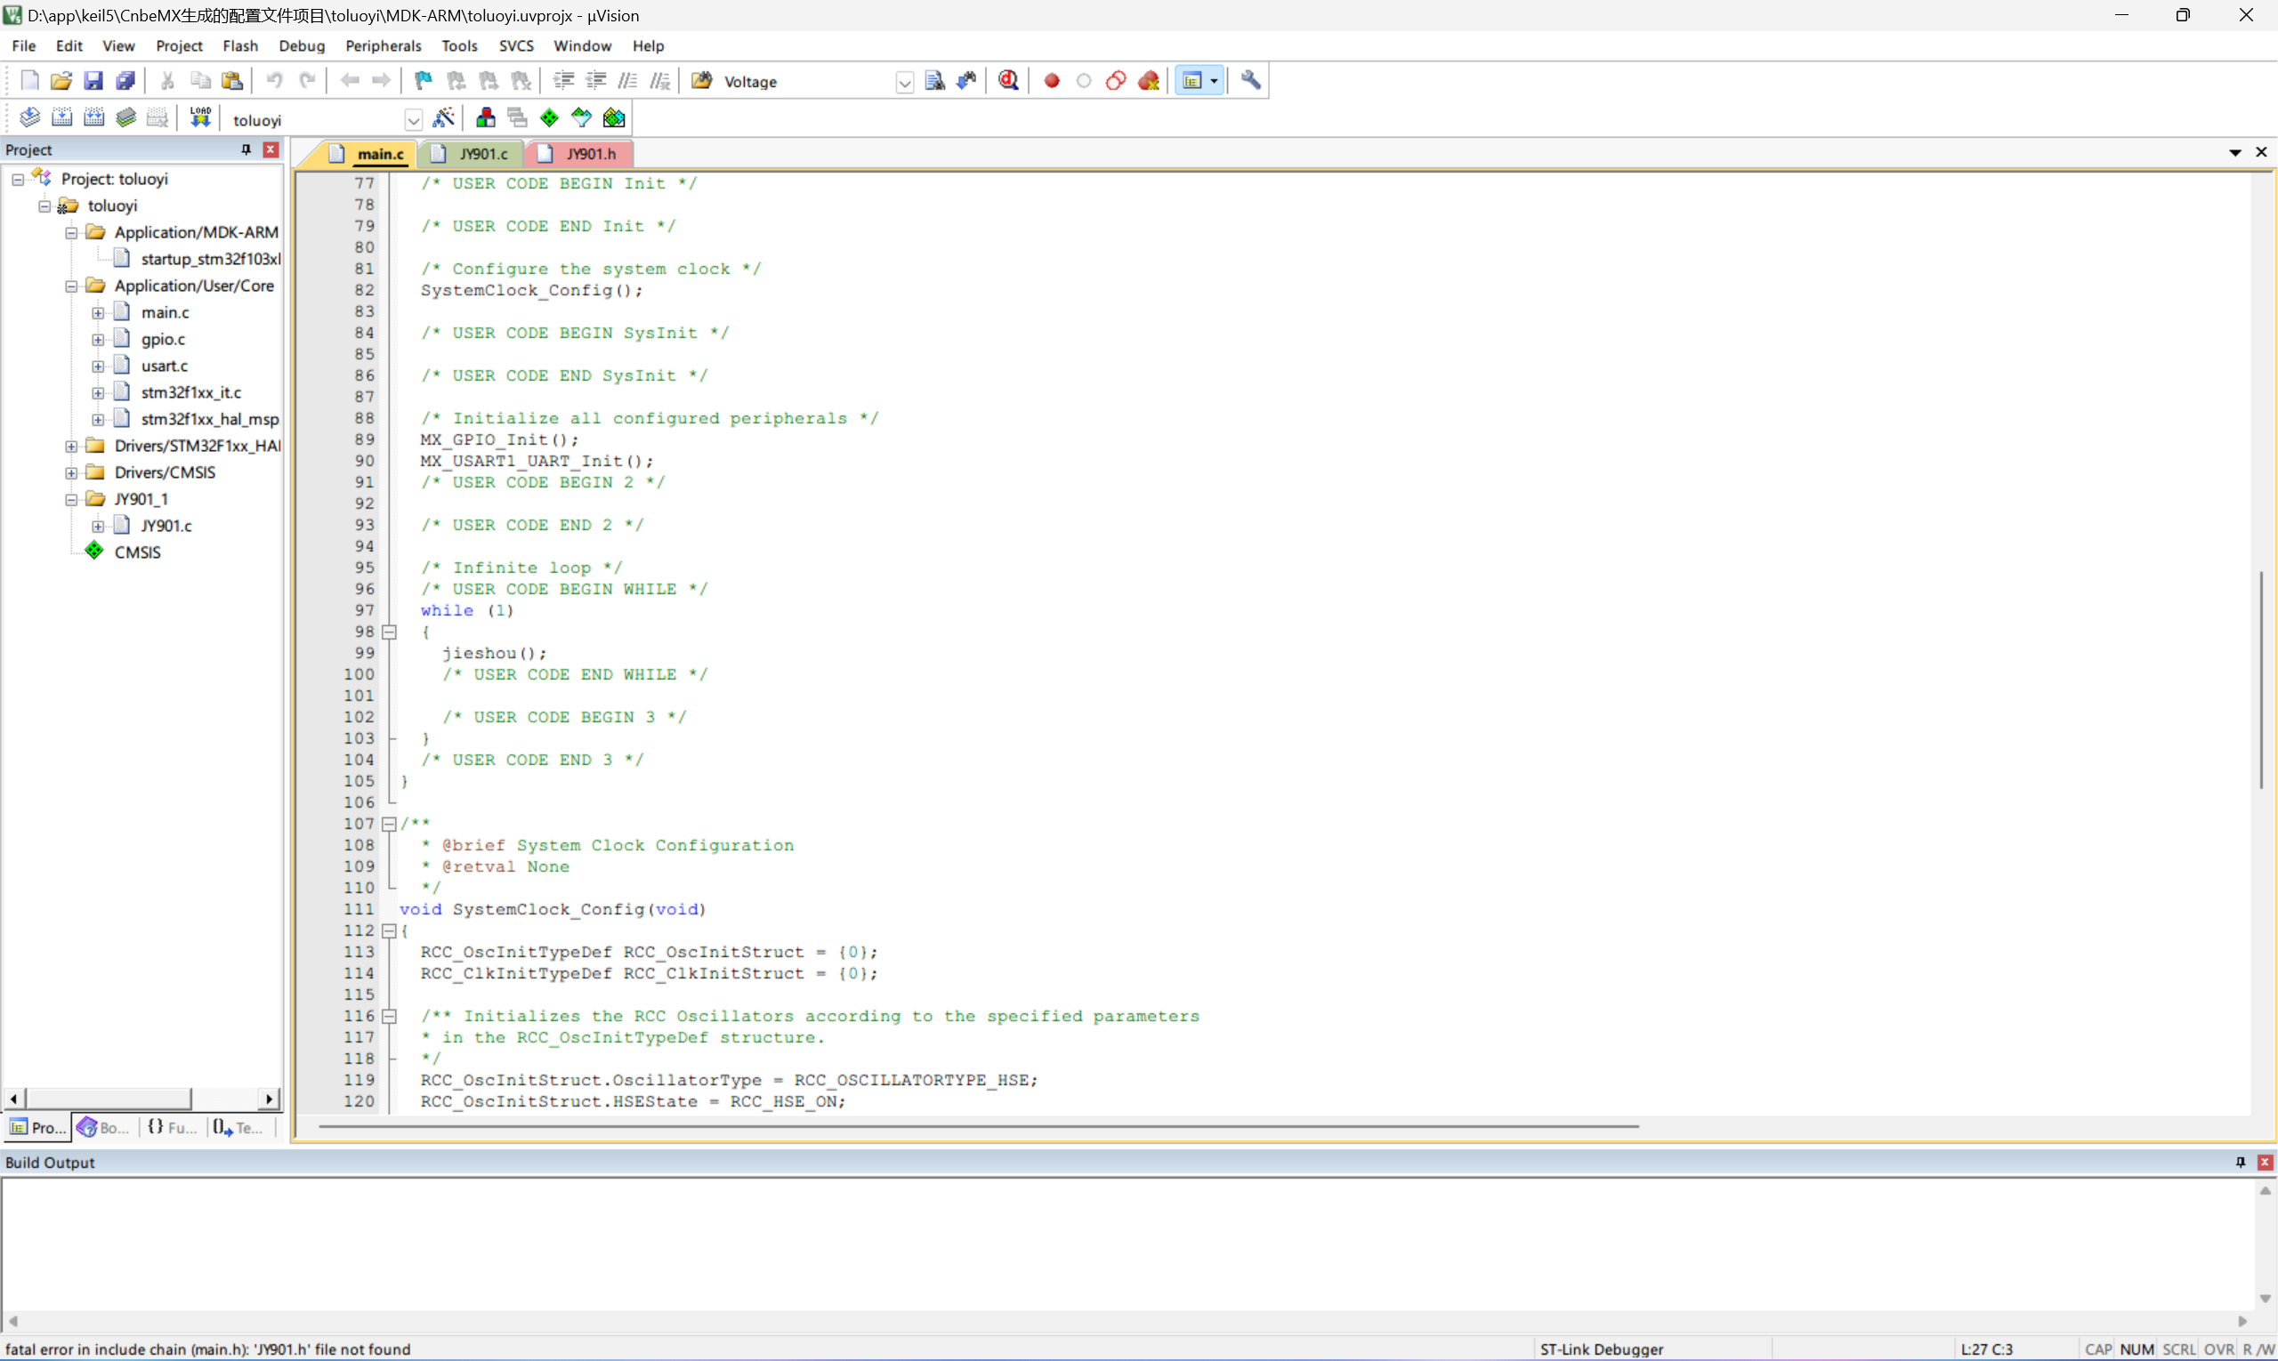The height and width of the screenshot is (1361, 2278).
Task: Open the Project menu
Action: [x=179, y=46]
